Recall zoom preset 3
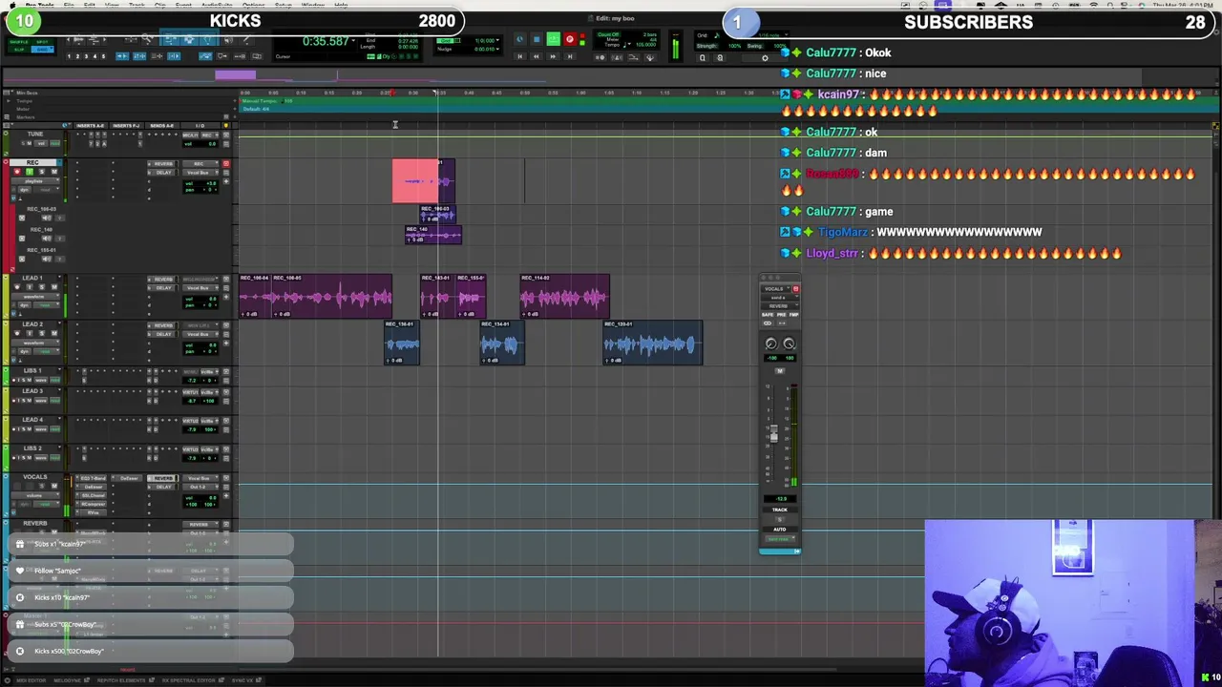The height and width of the screenshot is (687, 1222). 86,56
